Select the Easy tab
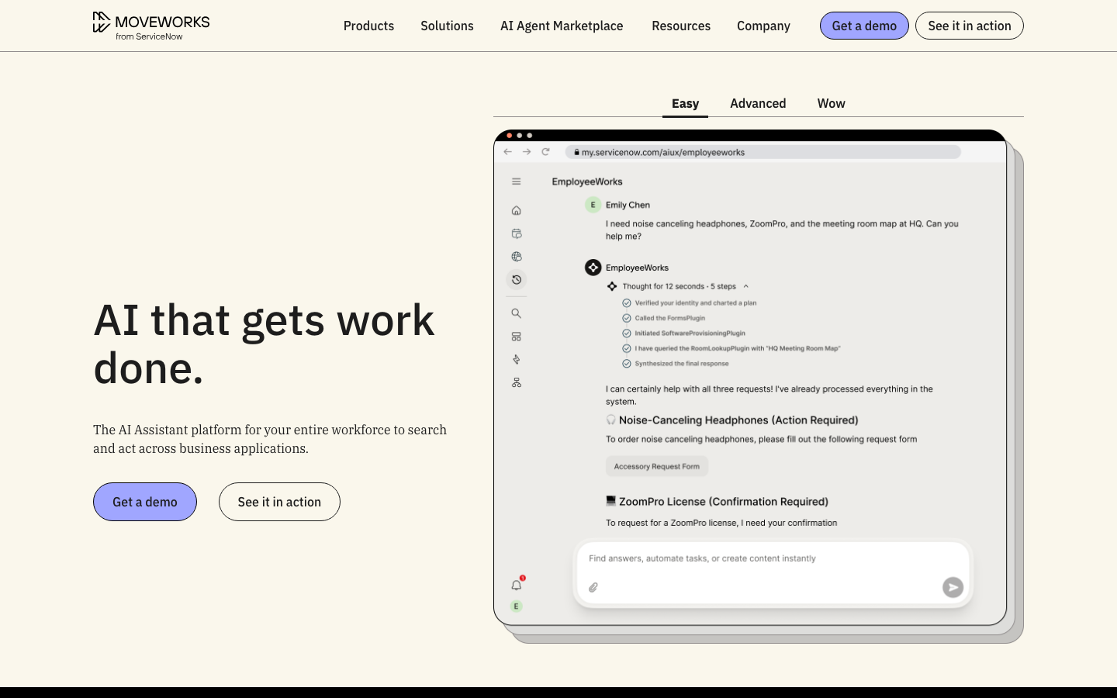 pos(685,103)
